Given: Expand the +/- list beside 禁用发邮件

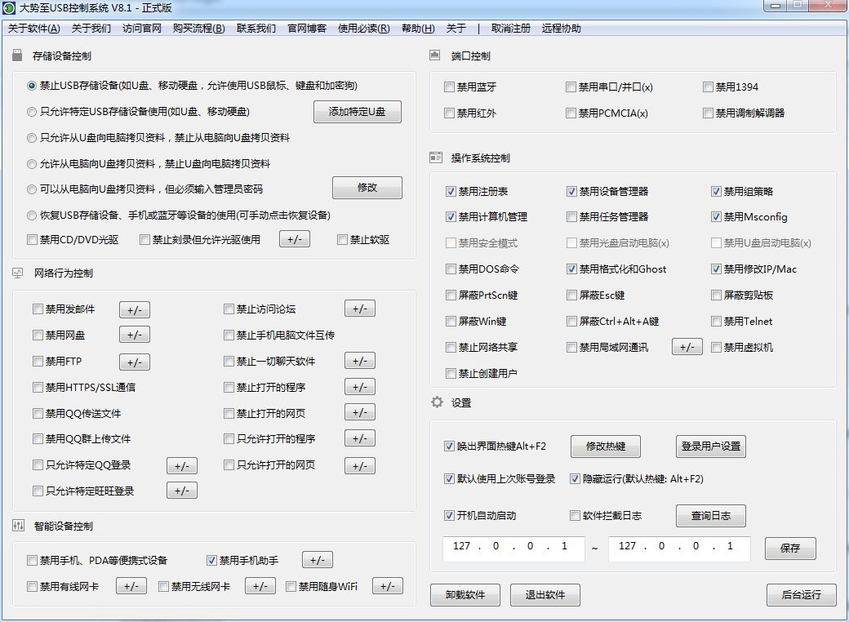Looking at the screenshot, I should [x=135, y=309].
